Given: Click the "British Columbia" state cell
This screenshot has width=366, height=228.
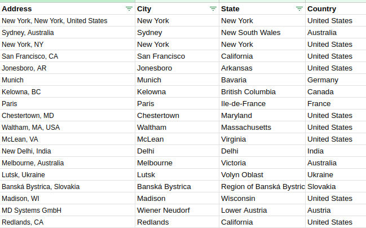Looking at the screenshot, I should [248, 92].
